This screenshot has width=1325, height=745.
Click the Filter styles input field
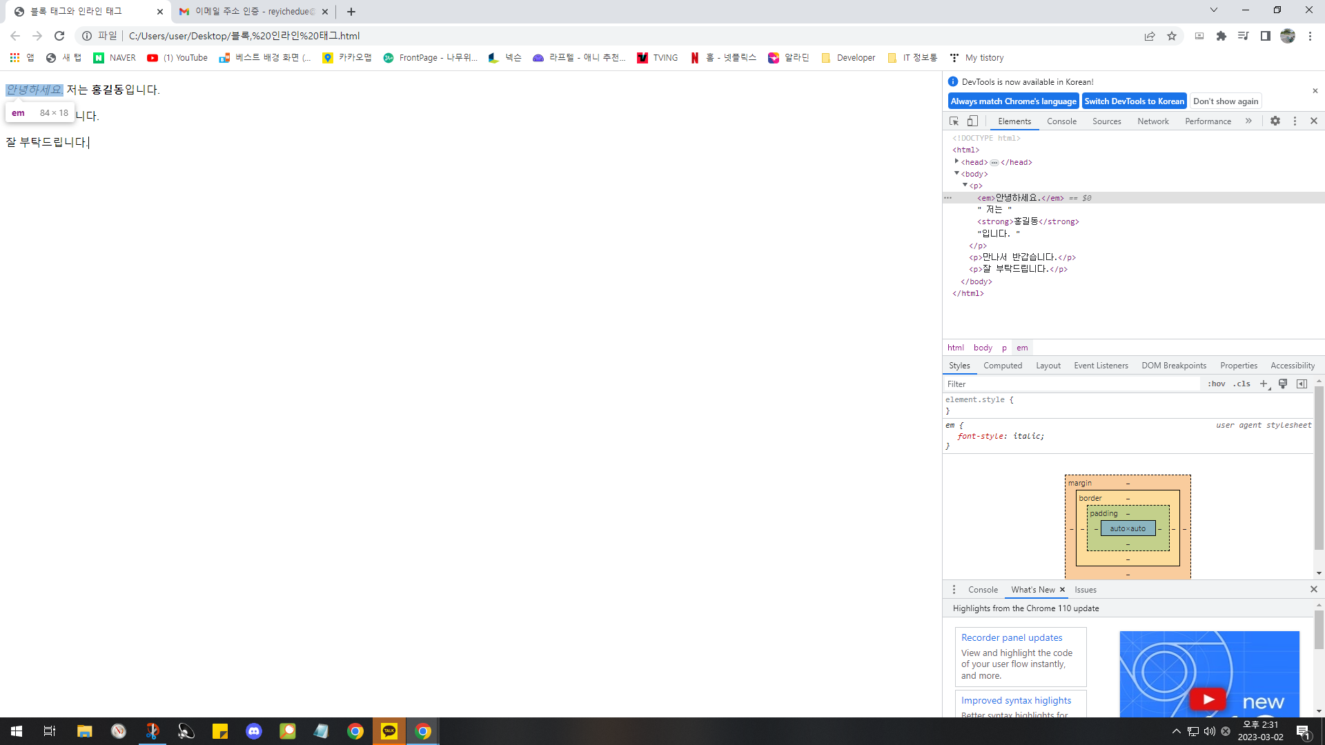click(x=1070, y=384)
